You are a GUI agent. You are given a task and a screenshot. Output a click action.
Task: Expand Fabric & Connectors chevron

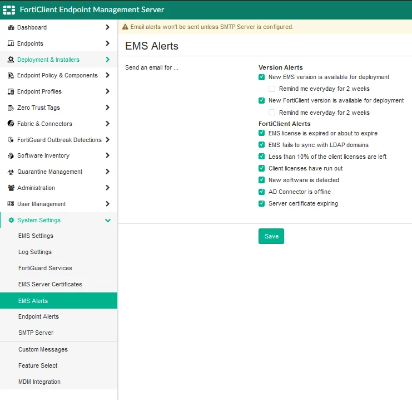[x=107, y=124]
